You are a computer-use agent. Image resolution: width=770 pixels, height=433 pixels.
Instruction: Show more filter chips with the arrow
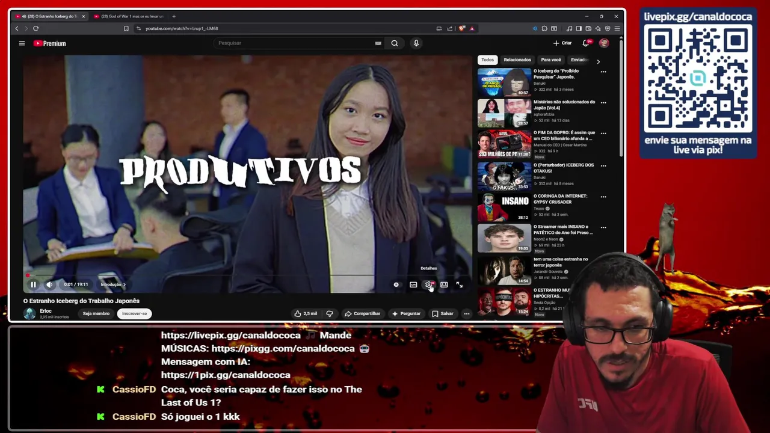pyautogui.click(x=598, y=61)
